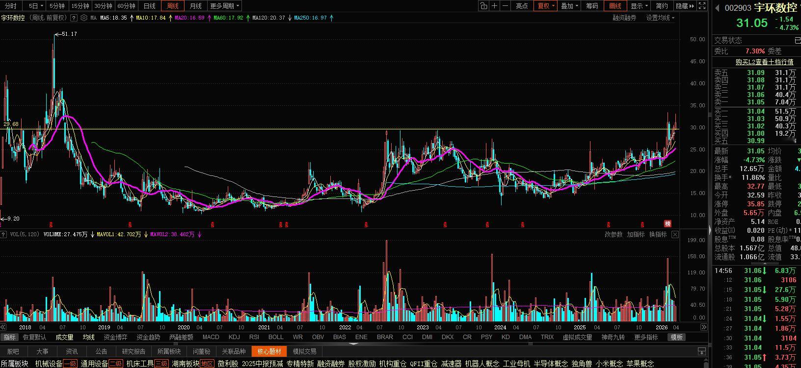Click 恢复默认 to restore defaults
This screenshot has height=368, width=801.
34,337
